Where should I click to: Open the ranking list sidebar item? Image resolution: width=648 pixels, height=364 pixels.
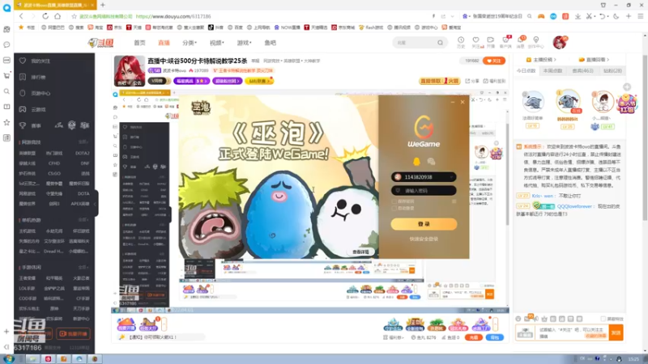(37, 77)
